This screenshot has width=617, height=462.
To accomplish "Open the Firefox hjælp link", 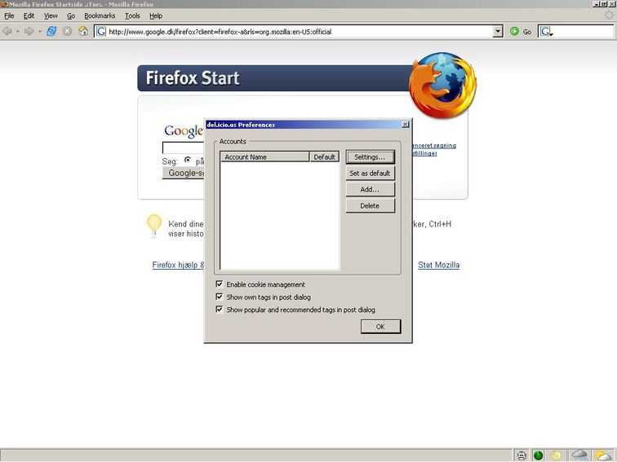I will (x=178, y=265).
